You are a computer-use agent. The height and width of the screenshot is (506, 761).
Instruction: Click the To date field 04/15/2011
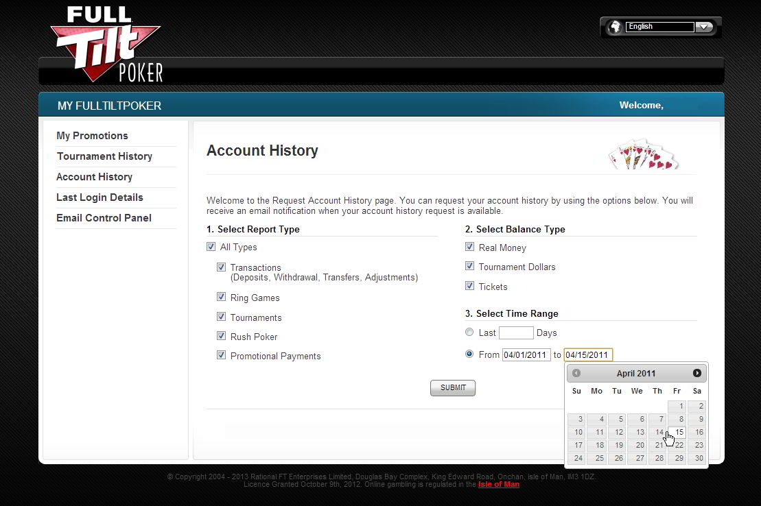pos(588,354)
